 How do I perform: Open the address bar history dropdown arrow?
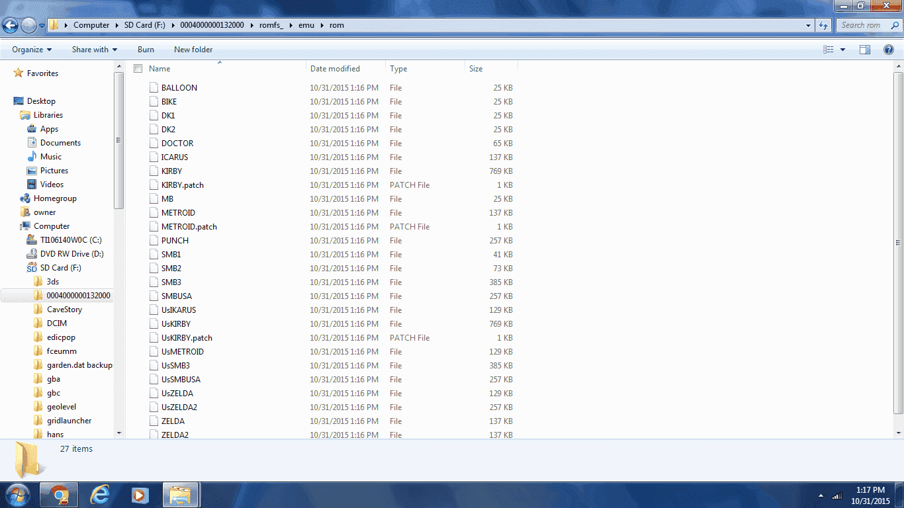click(x=809, y=25)
